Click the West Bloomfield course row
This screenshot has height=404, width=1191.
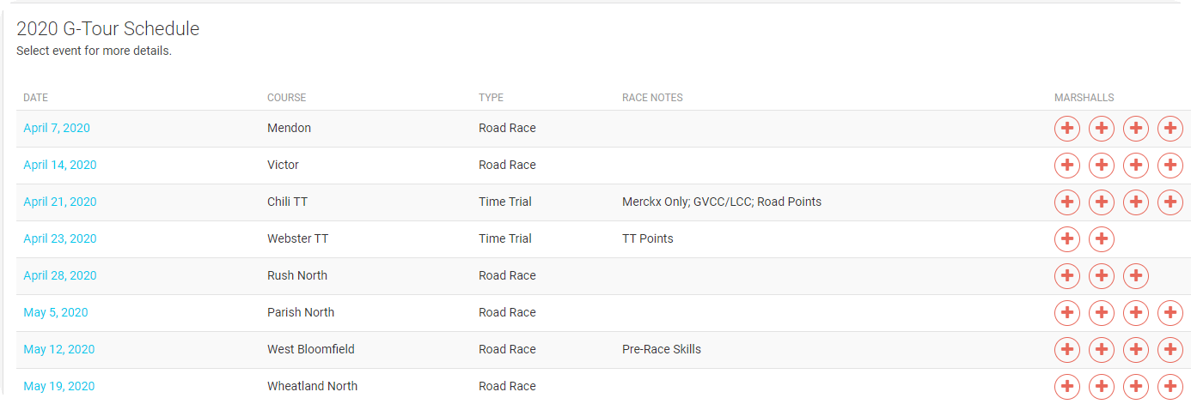tap(603, 350)
